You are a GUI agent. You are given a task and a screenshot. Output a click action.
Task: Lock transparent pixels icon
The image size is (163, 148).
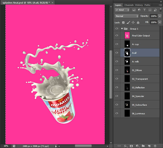tap(123, 22)
